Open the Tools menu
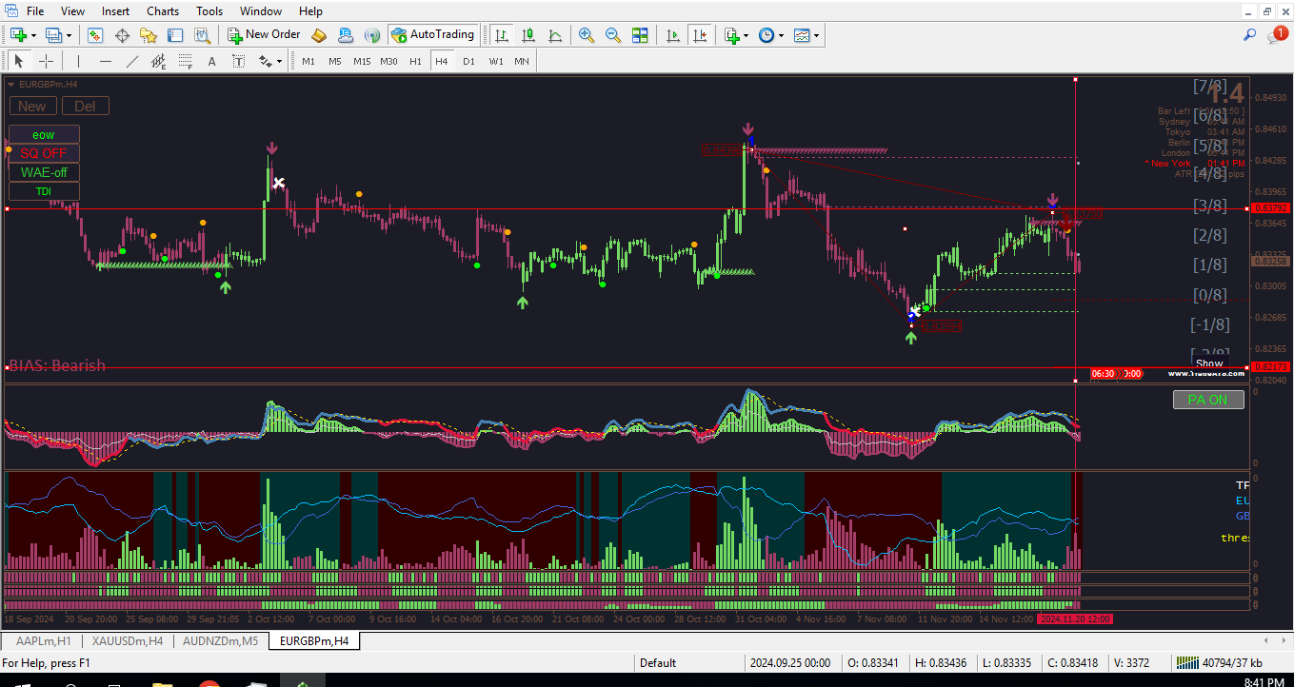Viewport: 1294px width, 687px height. tap(209, 11)
